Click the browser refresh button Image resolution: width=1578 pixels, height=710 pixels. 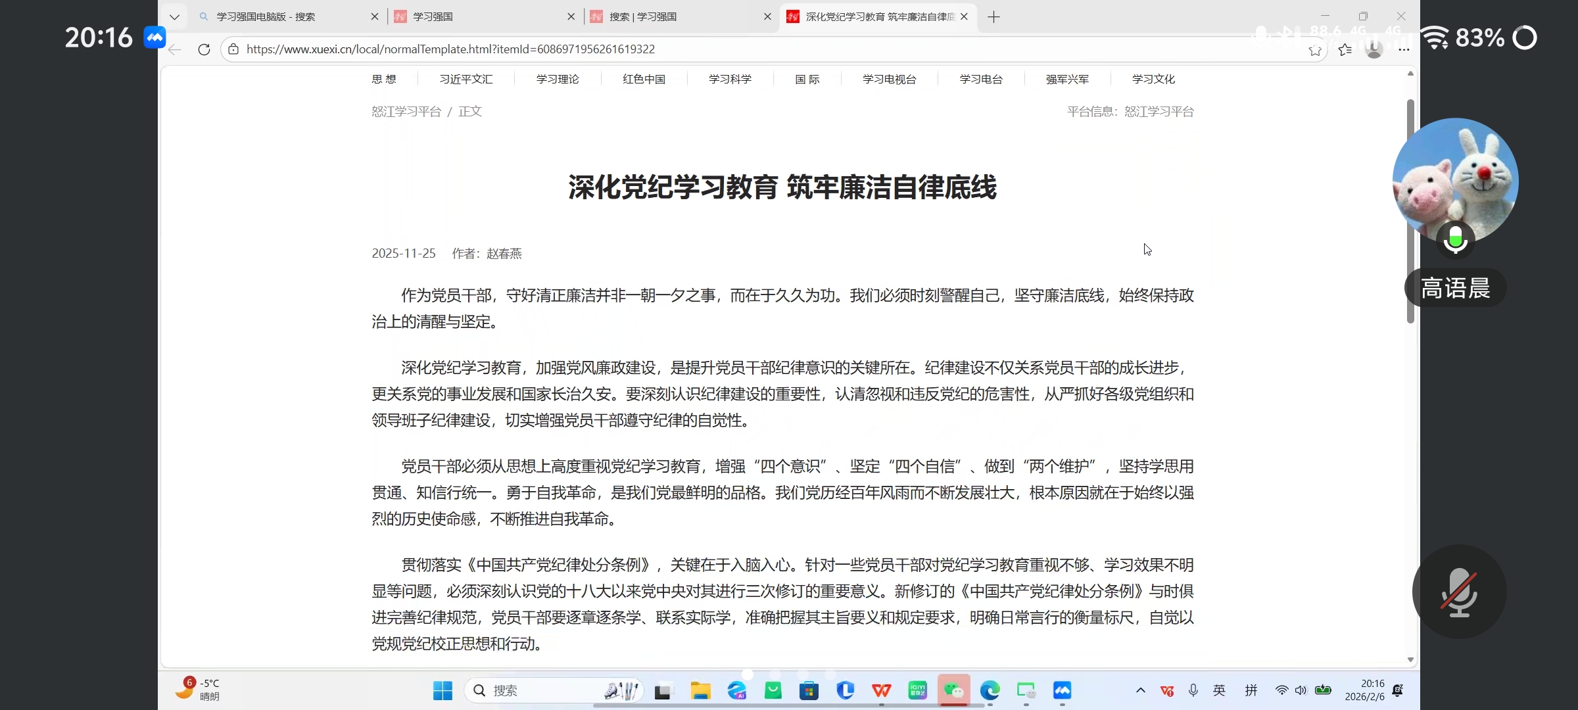tap(204, 49)
